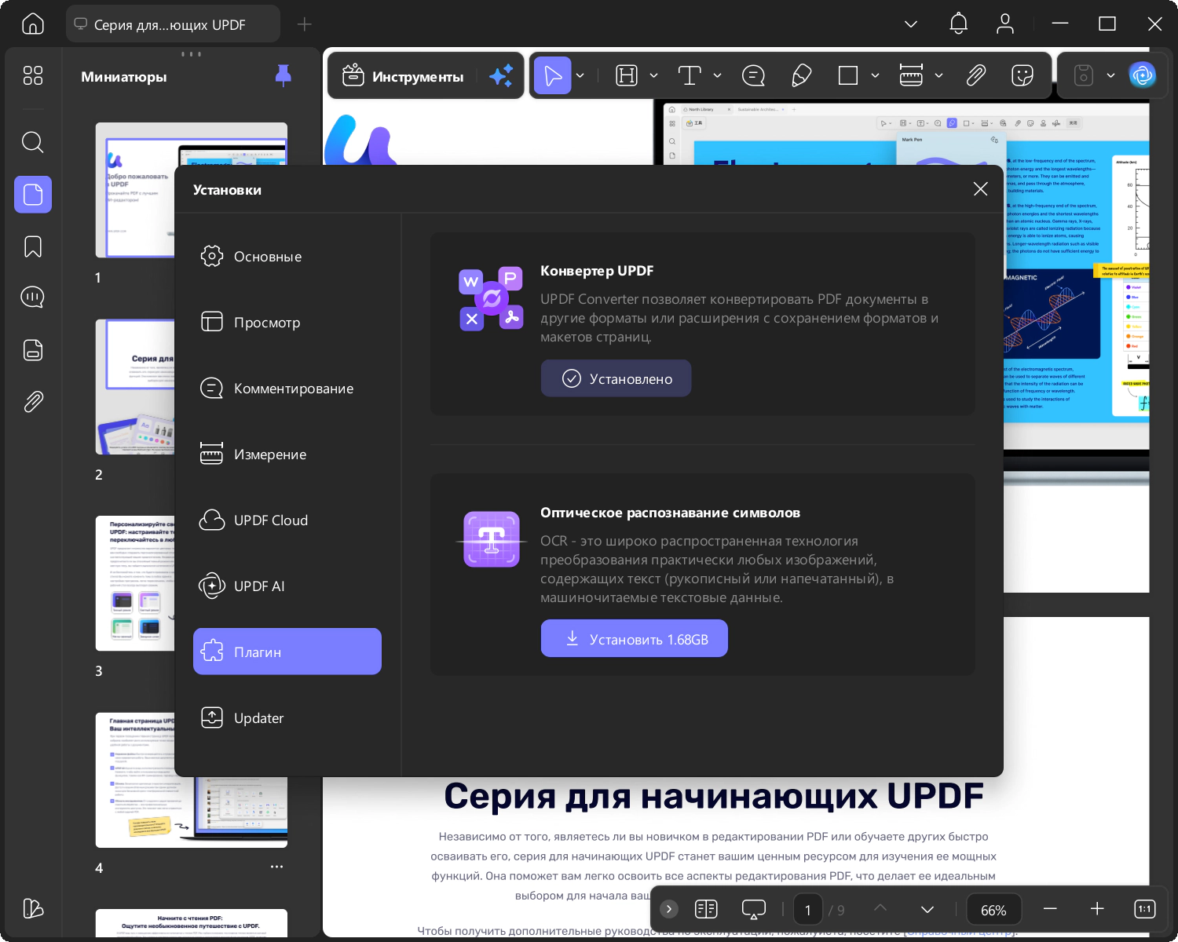This screenshot has width=1178, height=942.
Task: Open the notifications bell
Action: (958, 24)
